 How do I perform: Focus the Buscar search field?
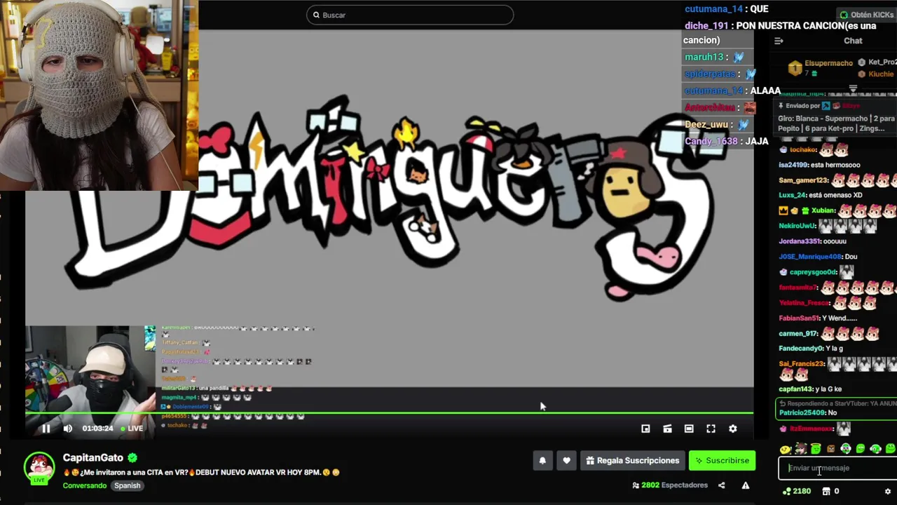(x=410, y=15)
